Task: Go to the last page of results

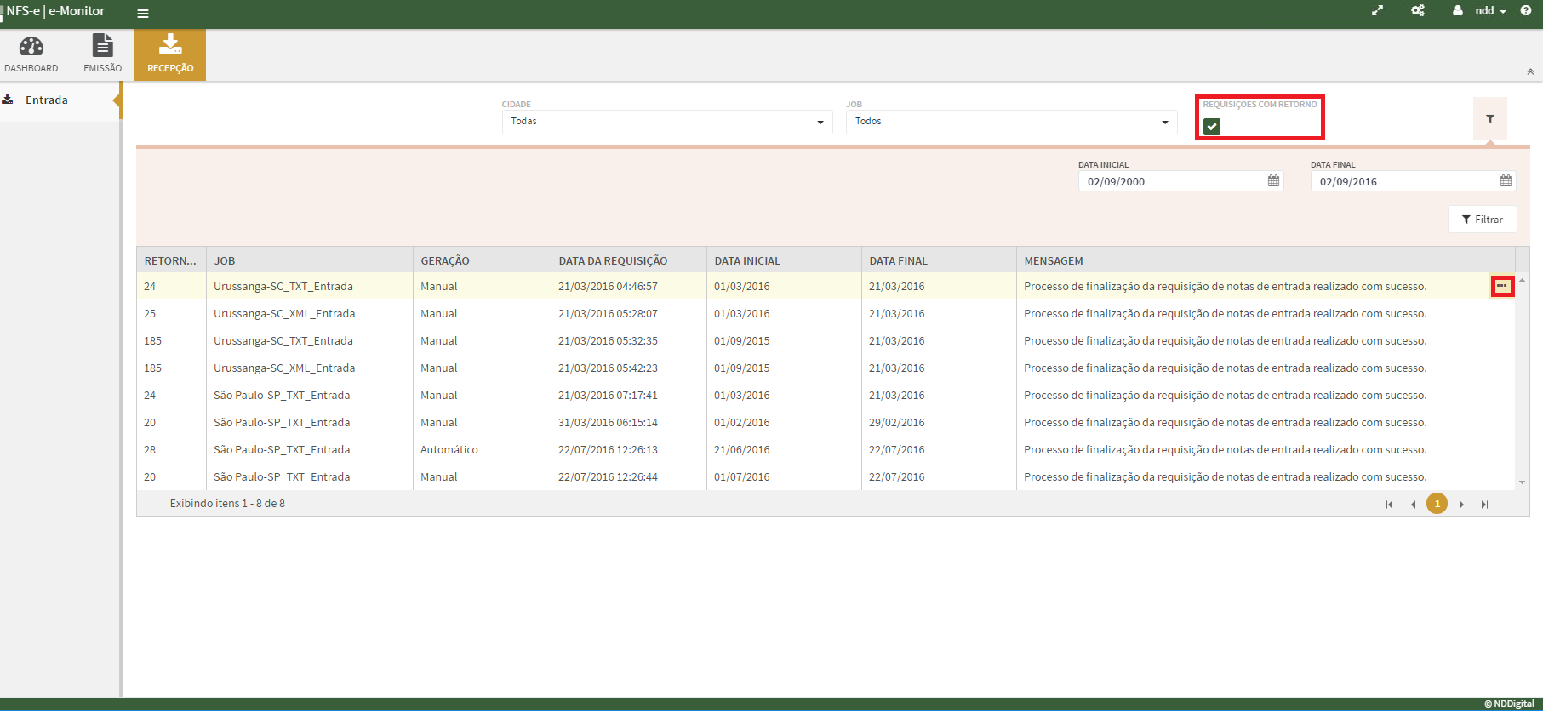Action: pyautogui.click(x=1484, y=505)
